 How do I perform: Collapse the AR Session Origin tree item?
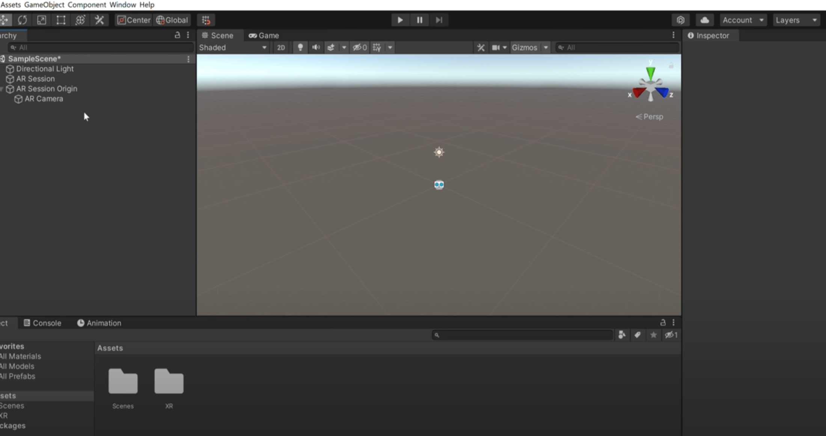2,89
